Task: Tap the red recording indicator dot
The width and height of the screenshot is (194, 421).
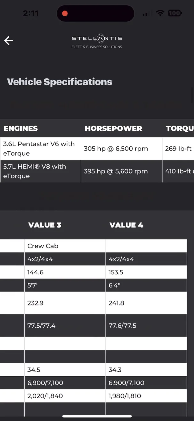Action: (x=65, y=13)
